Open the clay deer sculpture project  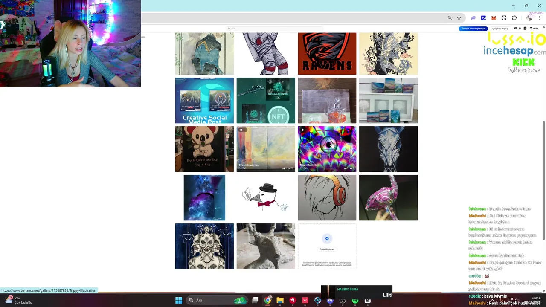pyautogui.click(x=265, y=246)
